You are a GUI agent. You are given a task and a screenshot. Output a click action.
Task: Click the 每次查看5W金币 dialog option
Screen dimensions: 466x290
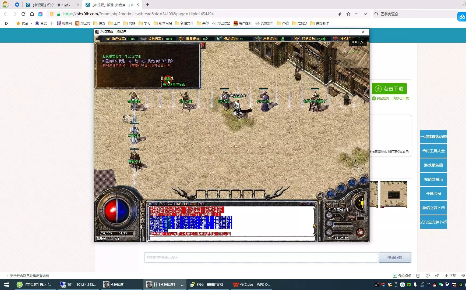[174, 84]
